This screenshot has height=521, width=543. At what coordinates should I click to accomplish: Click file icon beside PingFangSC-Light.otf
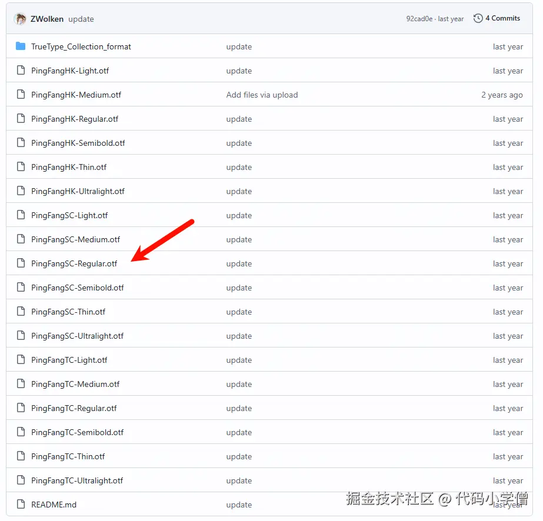pyautogui.click(x=21, y=215)
